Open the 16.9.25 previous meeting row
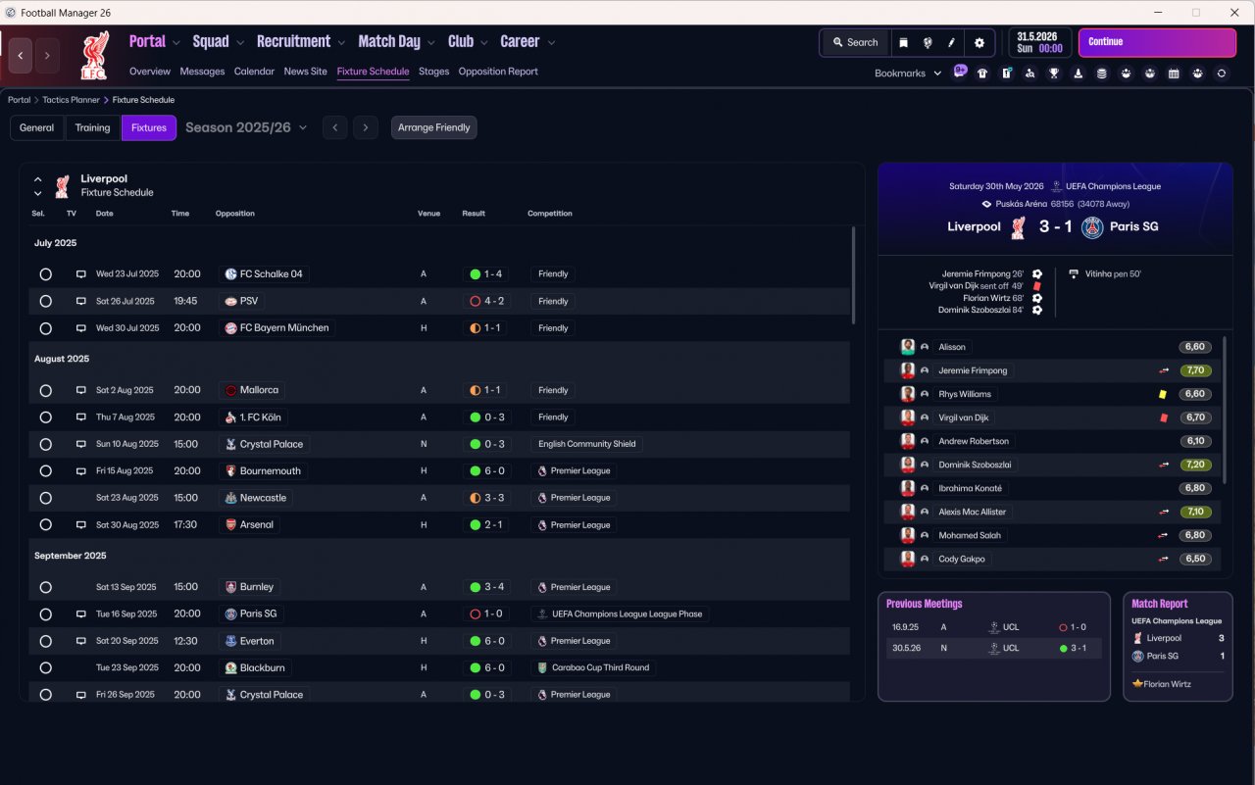Image resolution: width=1255 pixels, height=785 pixels. (994, 627)
